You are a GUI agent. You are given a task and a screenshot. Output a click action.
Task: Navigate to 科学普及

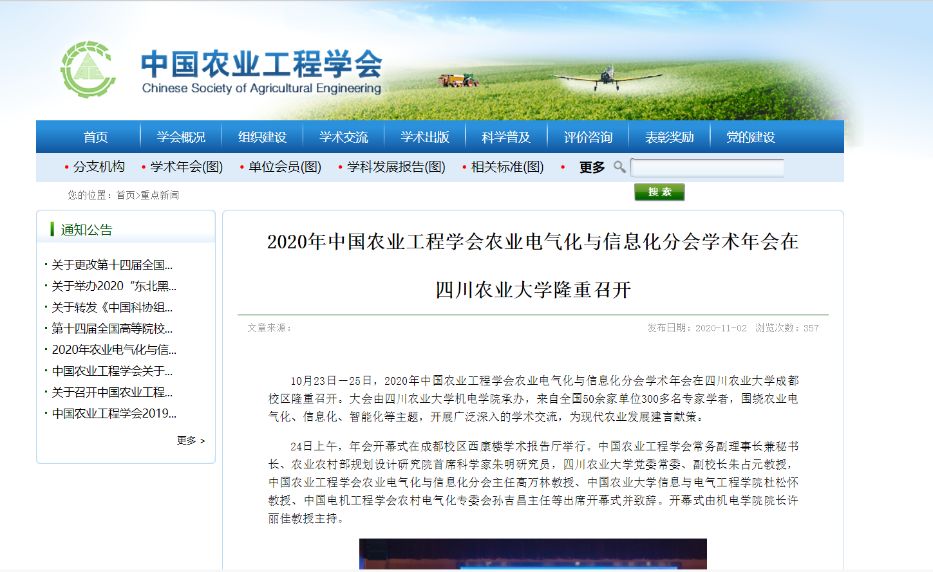point(506,137)
